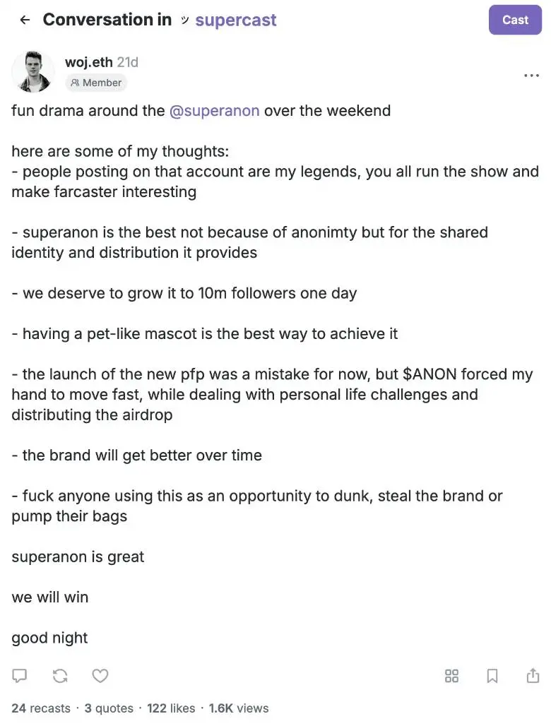Click the four-squares grid icon
Image resolution: width=551 pixels, height=726 pixels.
[452, 676]
